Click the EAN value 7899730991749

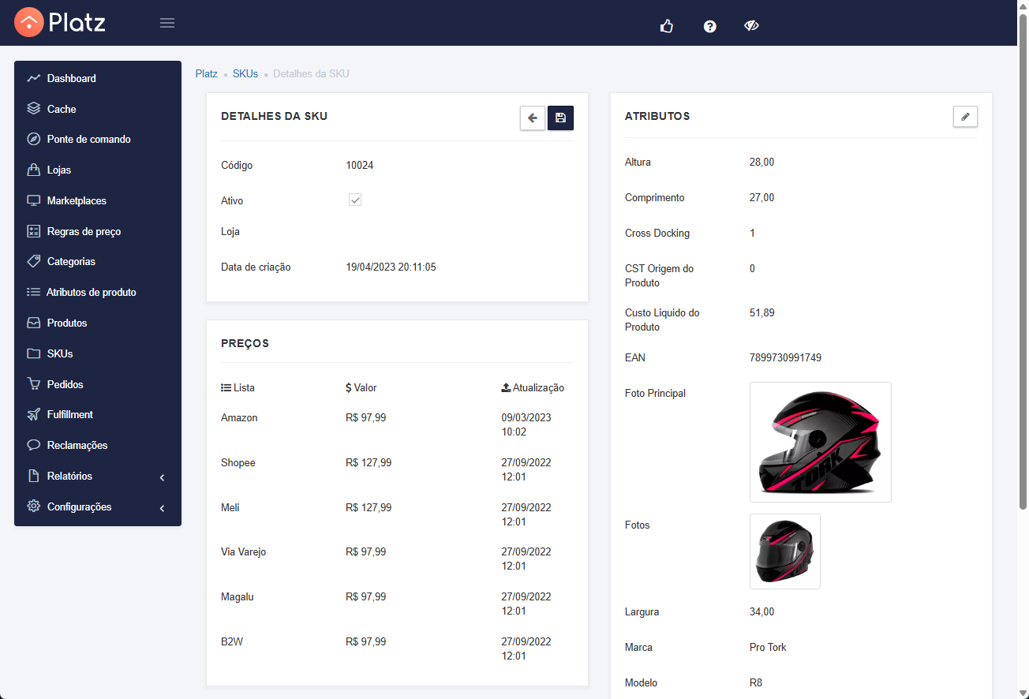785,357
